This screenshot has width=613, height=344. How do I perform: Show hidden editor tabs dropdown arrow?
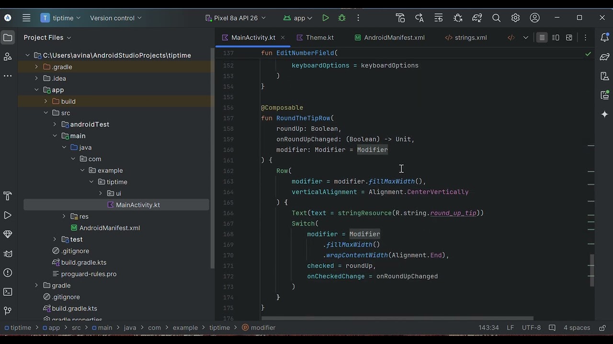point(526,37)
